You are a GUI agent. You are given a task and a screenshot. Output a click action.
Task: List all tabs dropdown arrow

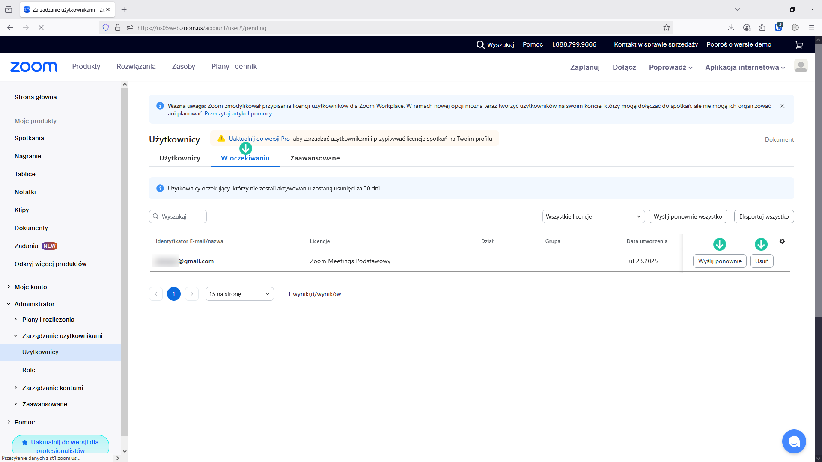(737, 9)
